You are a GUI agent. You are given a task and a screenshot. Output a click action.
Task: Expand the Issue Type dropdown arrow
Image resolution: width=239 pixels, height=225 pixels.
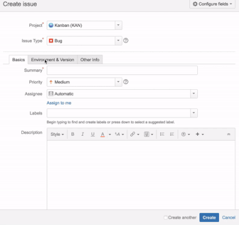click(x=119, y=41)
